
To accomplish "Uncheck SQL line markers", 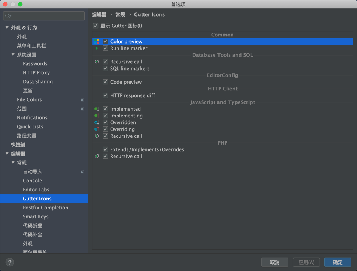I will [x=105, y=68].
